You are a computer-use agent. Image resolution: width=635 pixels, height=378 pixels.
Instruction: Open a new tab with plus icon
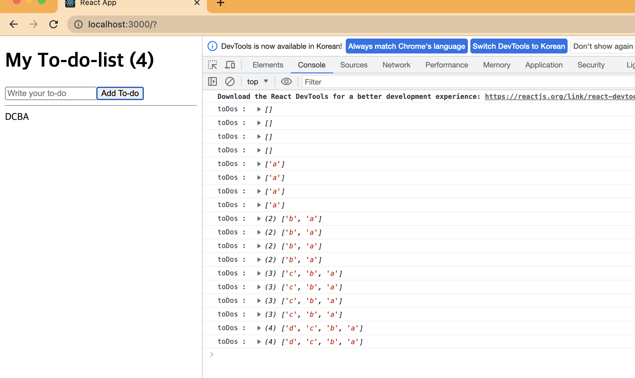220,3
